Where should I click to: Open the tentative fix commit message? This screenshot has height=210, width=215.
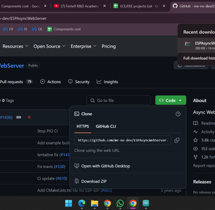click(48, 155)
